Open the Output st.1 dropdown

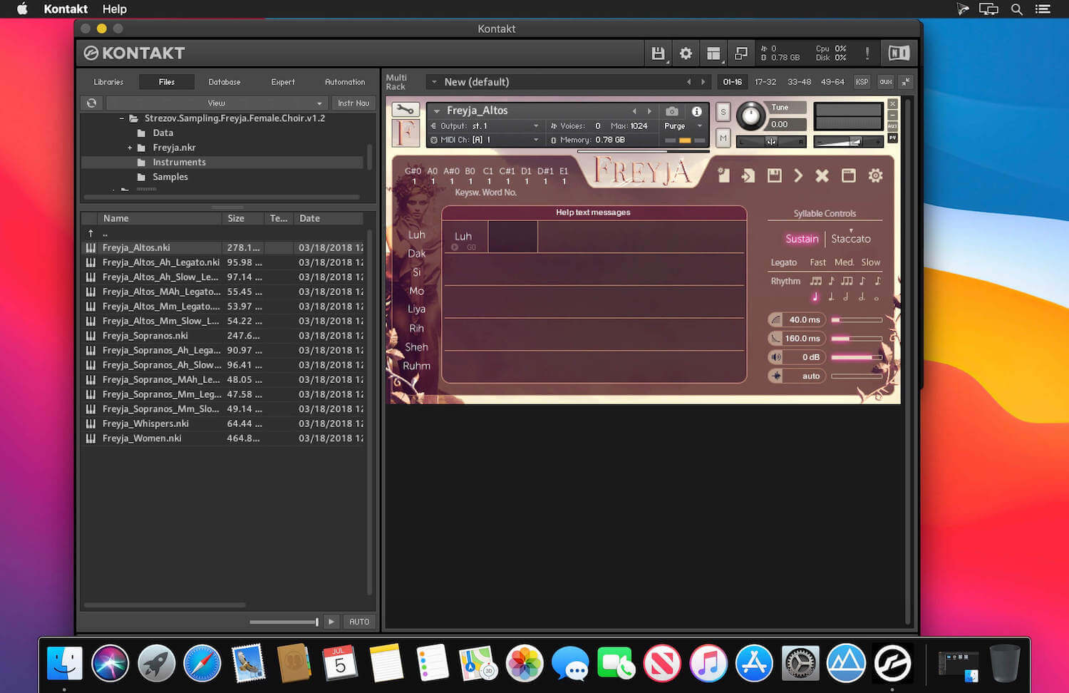click(485, 126)
